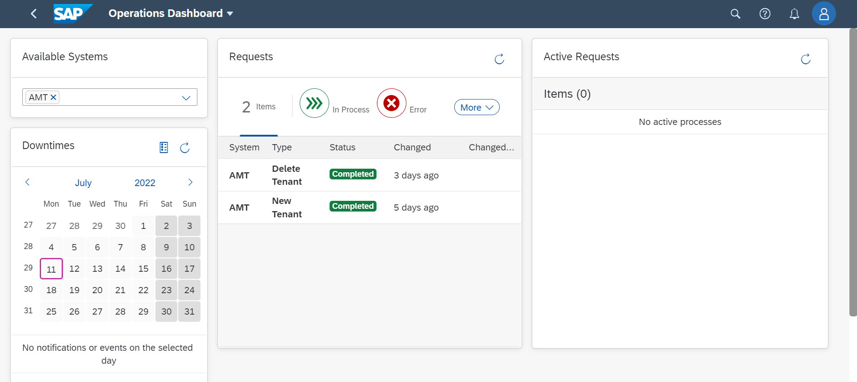
Task: Go to previous month in calendar
Action: click(x=27, y=182)
